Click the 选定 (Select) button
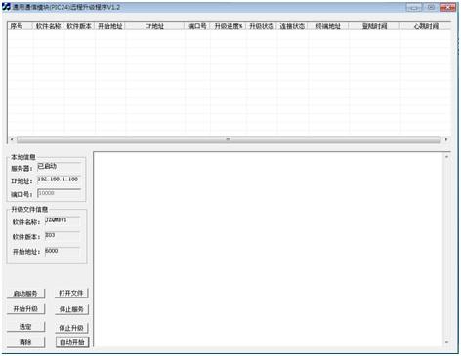Screen dimensions: 461x356 click(25, 327)
